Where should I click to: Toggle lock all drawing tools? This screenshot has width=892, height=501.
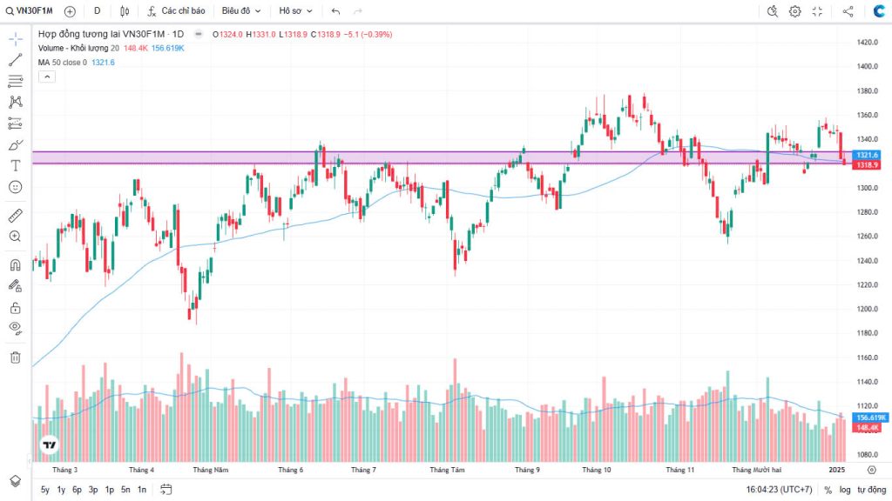pyautogui.click(x=16, y=307)
